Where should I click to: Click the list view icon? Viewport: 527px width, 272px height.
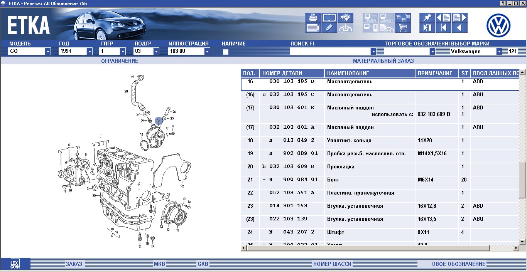coord(313,28)
